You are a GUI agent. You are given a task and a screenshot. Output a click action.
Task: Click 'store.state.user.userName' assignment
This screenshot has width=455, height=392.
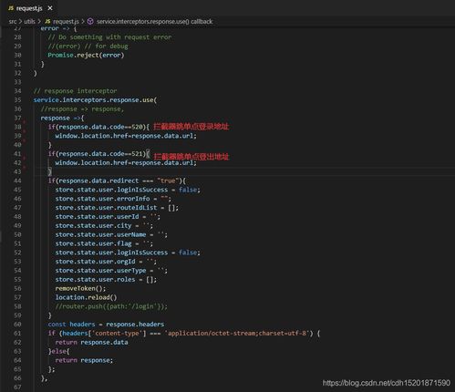pos(111,235)
